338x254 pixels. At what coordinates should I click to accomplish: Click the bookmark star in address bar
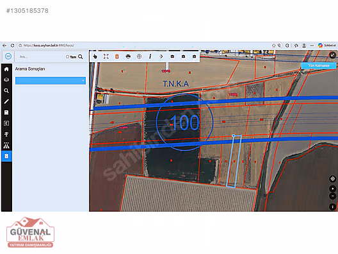coord(274,46)
